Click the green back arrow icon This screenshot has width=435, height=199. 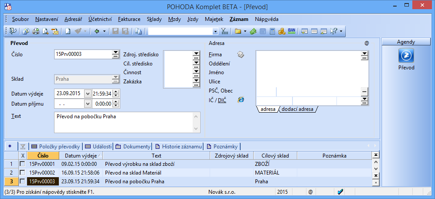97,31
